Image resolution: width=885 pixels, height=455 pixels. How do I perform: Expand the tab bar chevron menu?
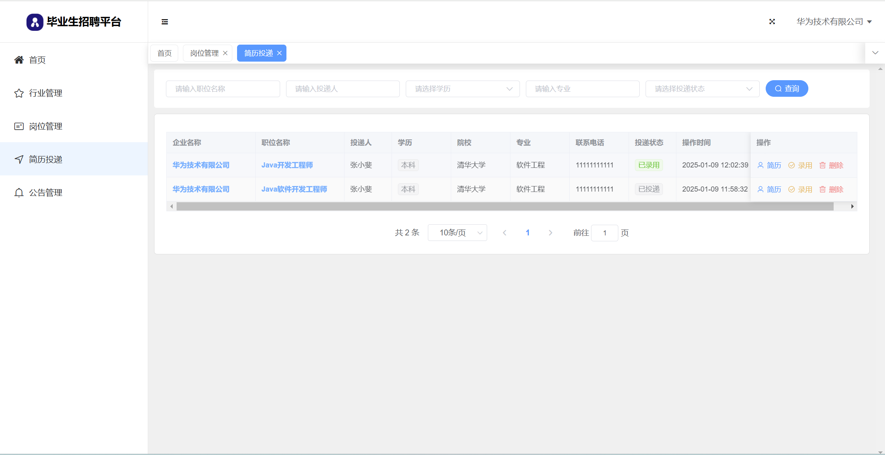875,53
